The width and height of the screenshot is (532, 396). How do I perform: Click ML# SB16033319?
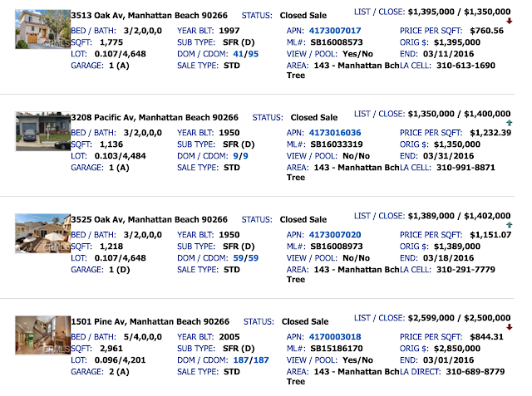337,144
